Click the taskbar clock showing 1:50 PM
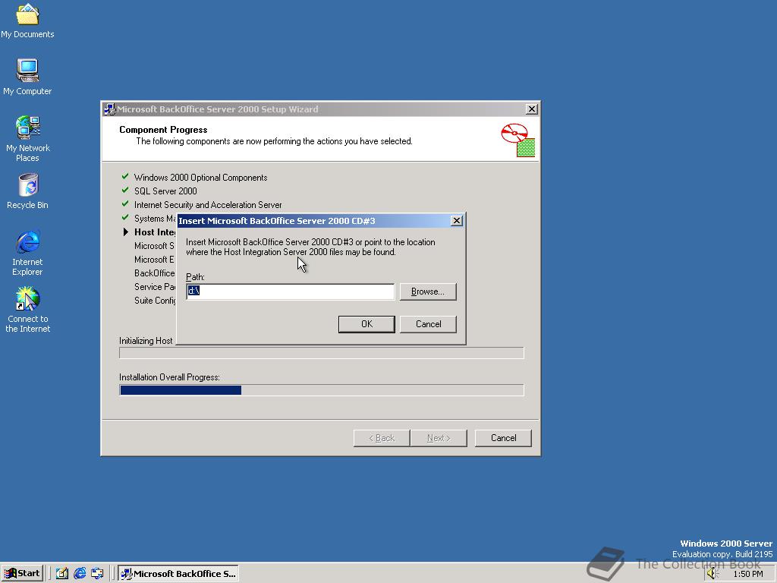 (747, 574)
